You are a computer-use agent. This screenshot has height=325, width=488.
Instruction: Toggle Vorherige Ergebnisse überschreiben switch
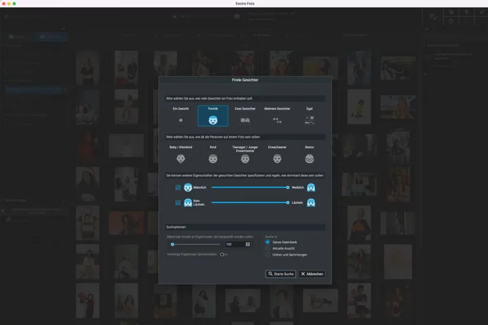pos(223,254)
